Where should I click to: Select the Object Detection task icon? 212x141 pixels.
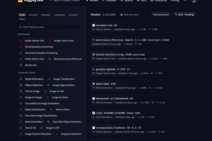click(x=21, y=85)
